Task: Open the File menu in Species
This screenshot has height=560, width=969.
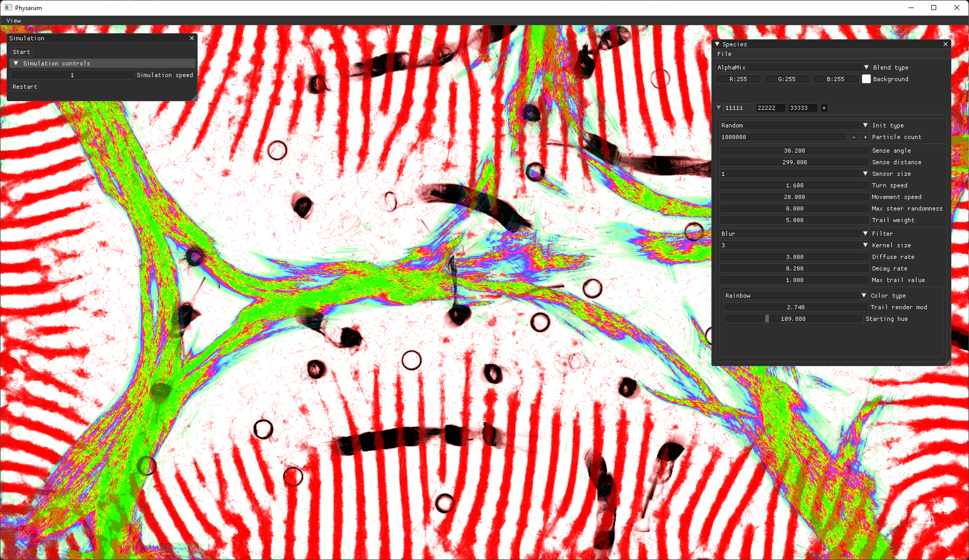Action: (x=724, y=54)
